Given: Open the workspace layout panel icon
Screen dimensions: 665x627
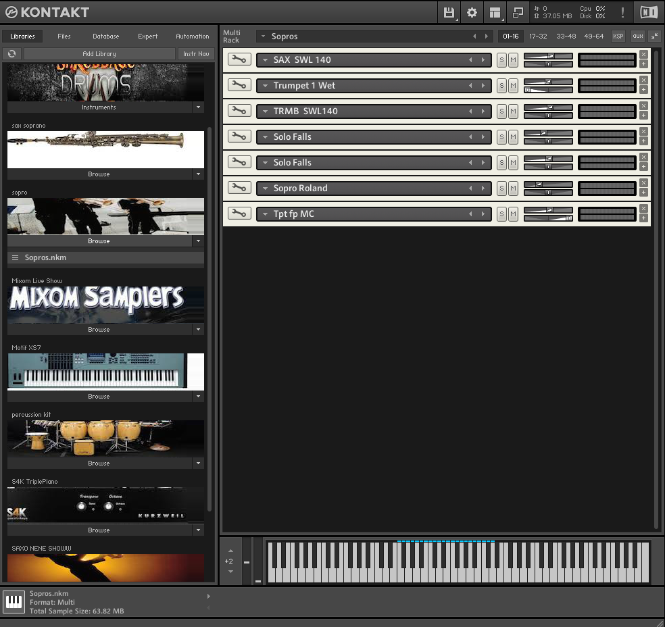Looking at the screenshot, I should [x=495, y=12].
